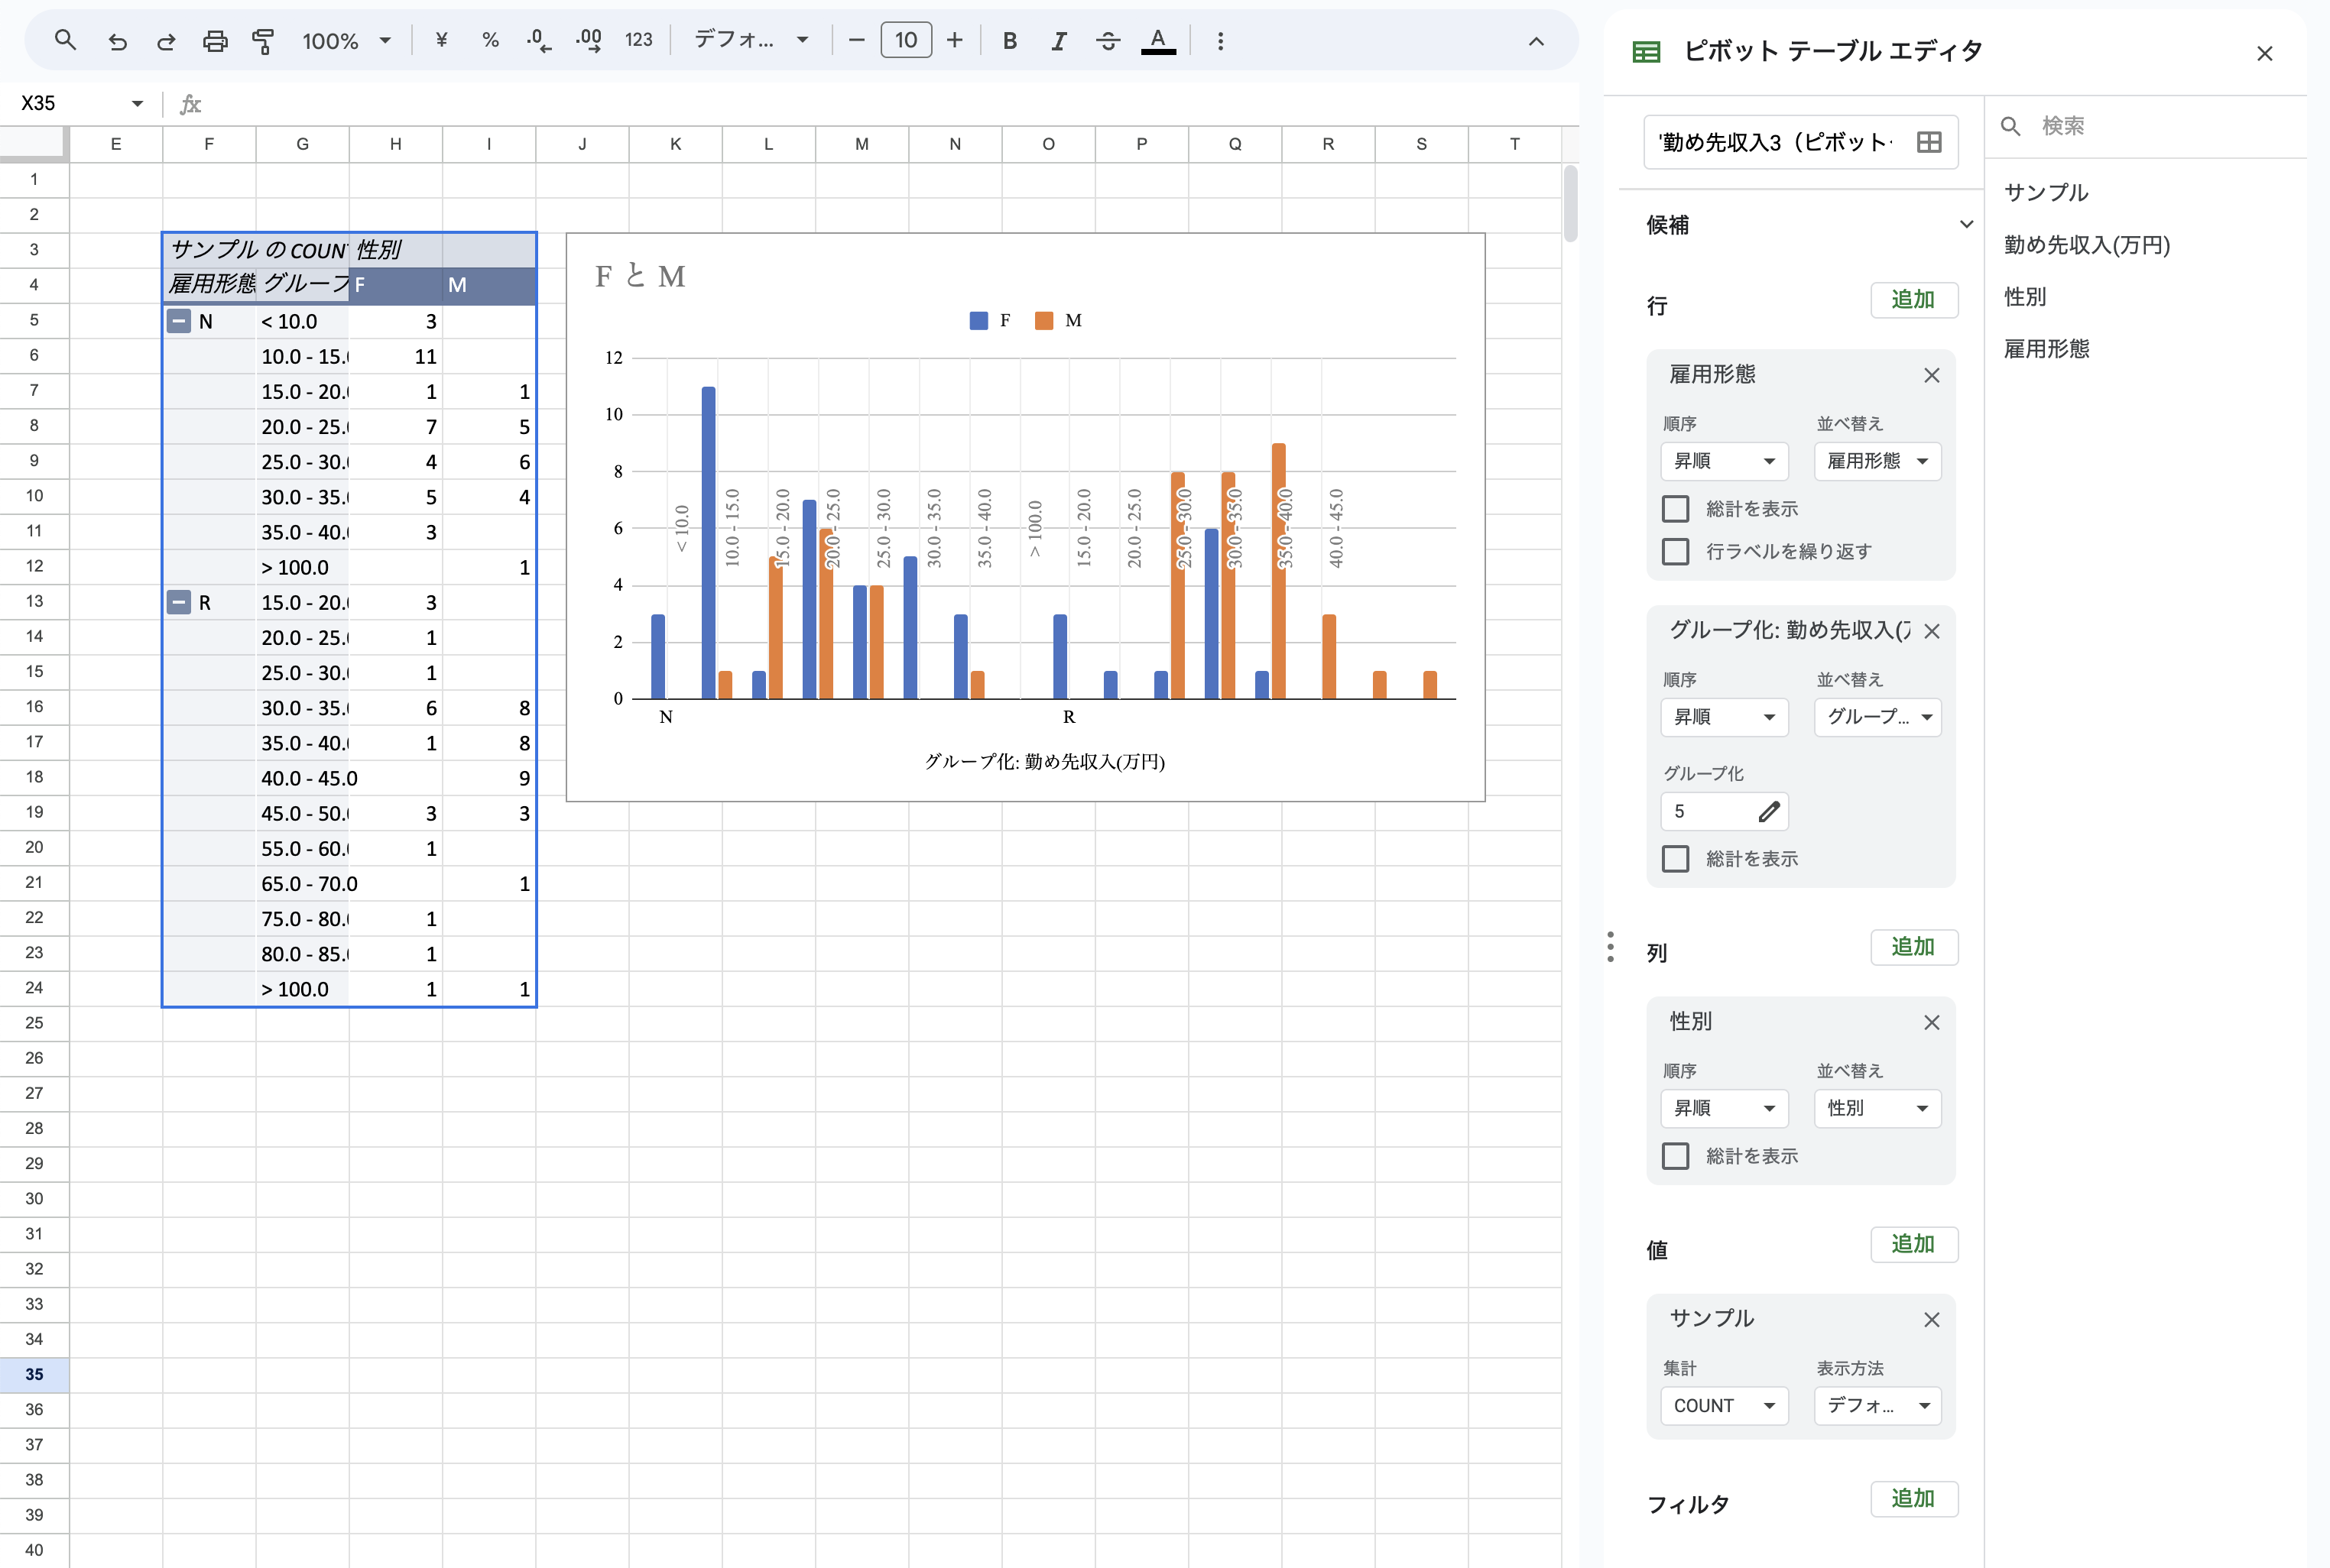
Task: Click the print icon in the toolbar
Action: tap(215, 41)
